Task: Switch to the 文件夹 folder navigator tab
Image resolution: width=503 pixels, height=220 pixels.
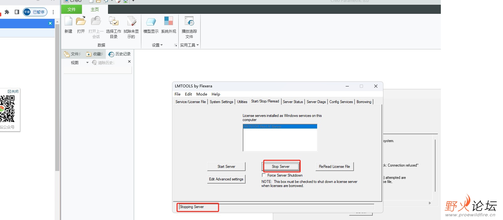Action: 72,54
